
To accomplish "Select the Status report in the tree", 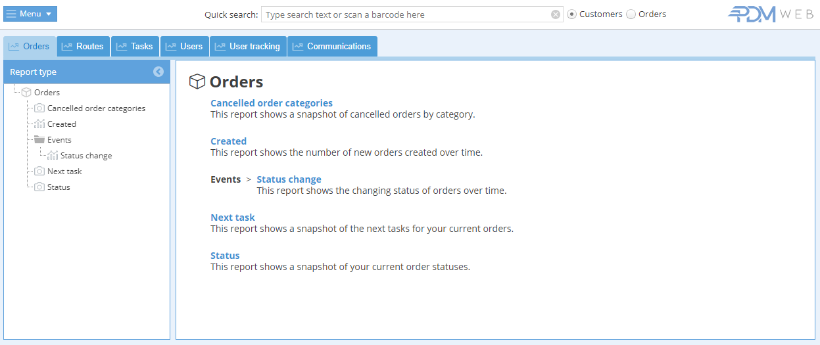I will pyautogui.click(x=59, y=187).
